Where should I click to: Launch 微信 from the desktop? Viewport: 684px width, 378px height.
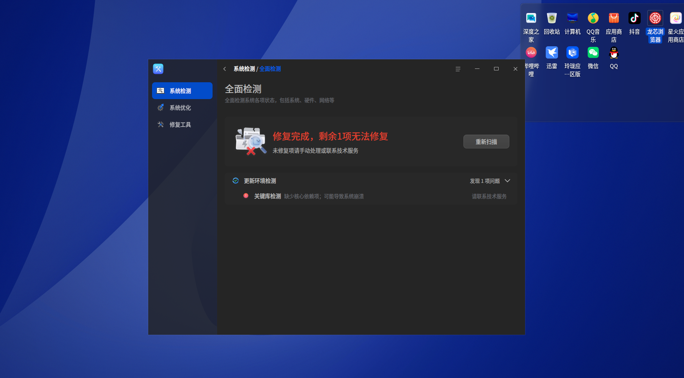pos(593,52)
